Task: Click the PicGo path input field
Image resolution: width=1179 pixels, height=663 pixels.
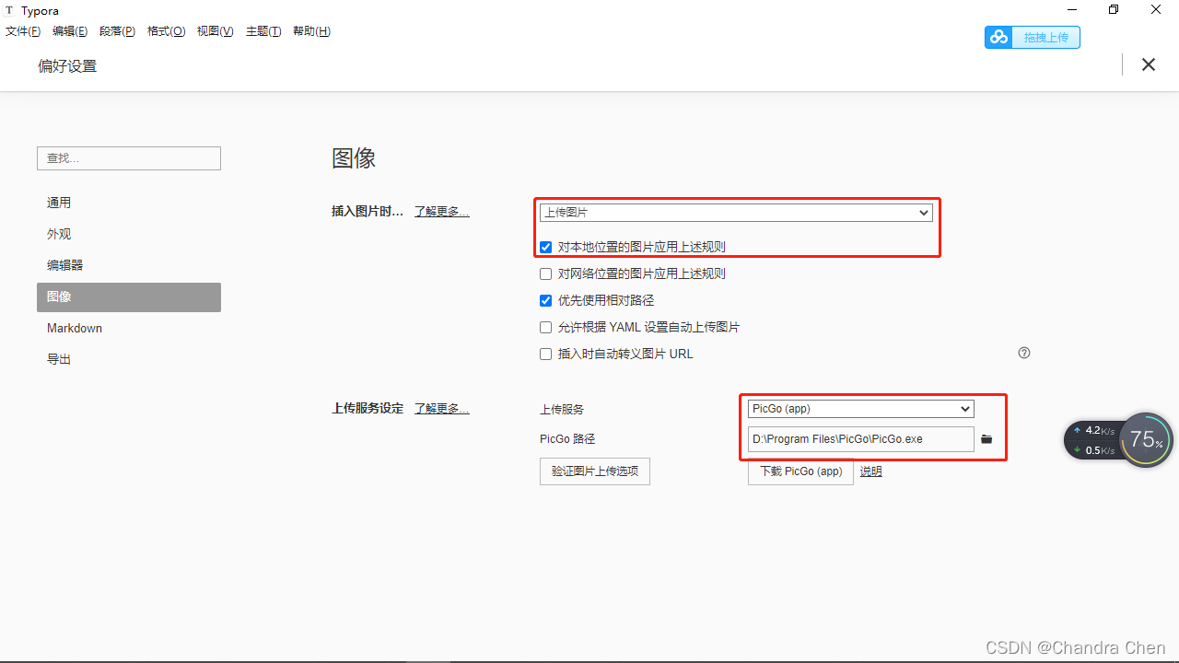Action: [860, 439]
